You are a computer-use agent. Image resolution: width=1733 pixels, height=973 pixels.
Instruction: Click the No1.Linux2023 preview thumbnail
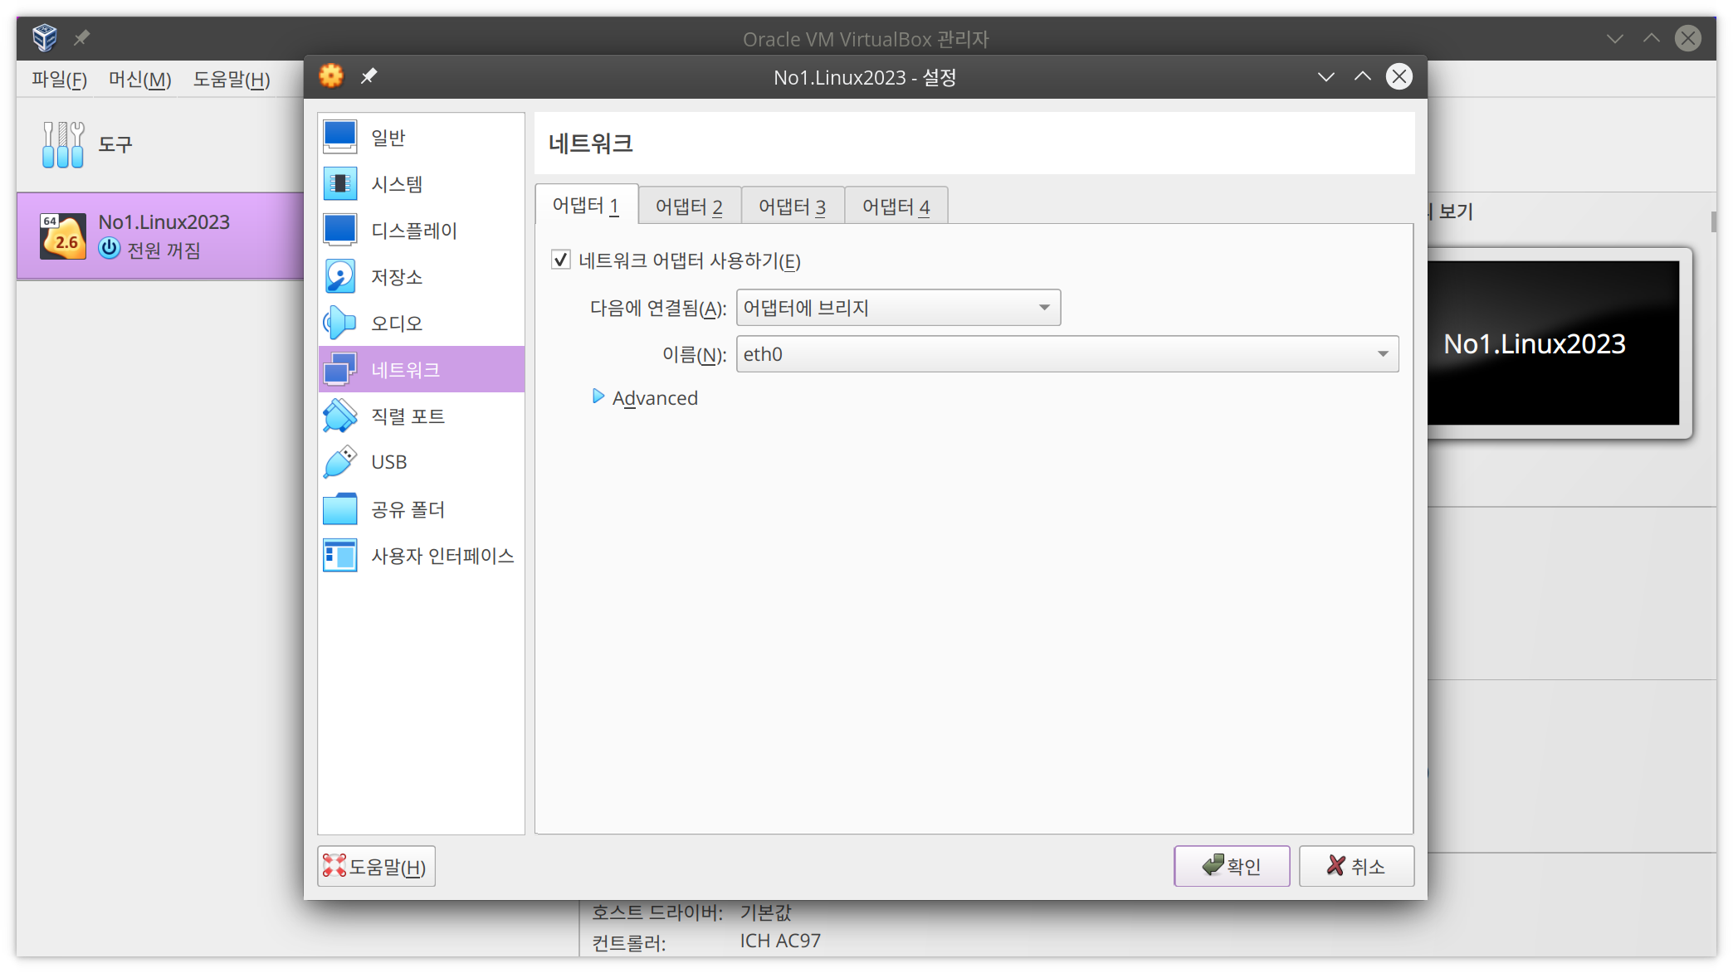(x=1554, y=343)
